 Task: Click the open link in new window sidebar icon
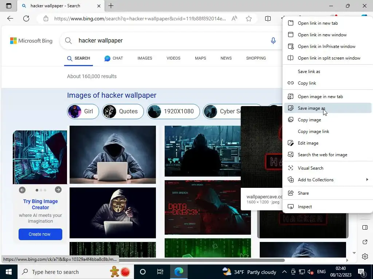pyautogui.click(x=365, y=242)
